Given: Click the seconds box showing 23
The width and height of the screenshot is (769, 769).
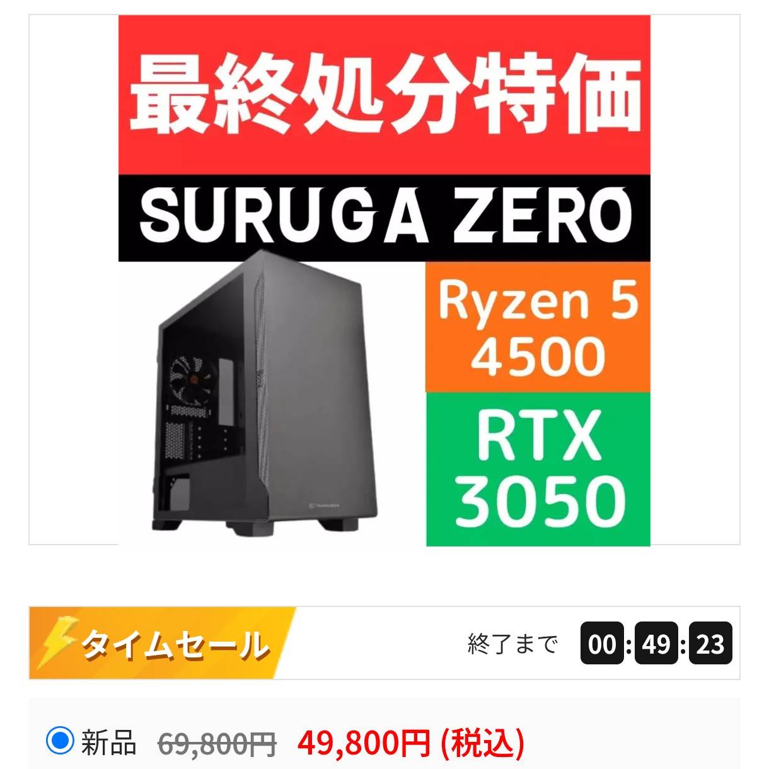Looking at the screenshot, I should coord(710,644).
